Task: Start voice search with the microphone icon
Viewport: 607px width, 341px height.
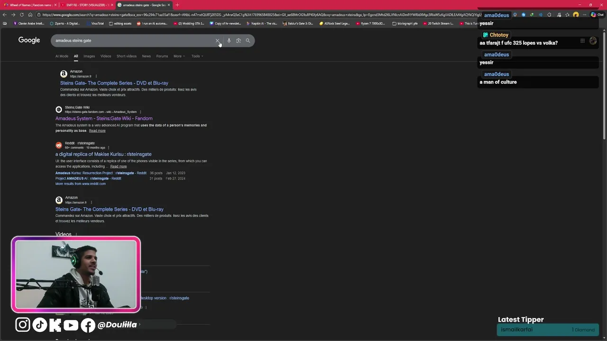Action: [x=229, y=41]
